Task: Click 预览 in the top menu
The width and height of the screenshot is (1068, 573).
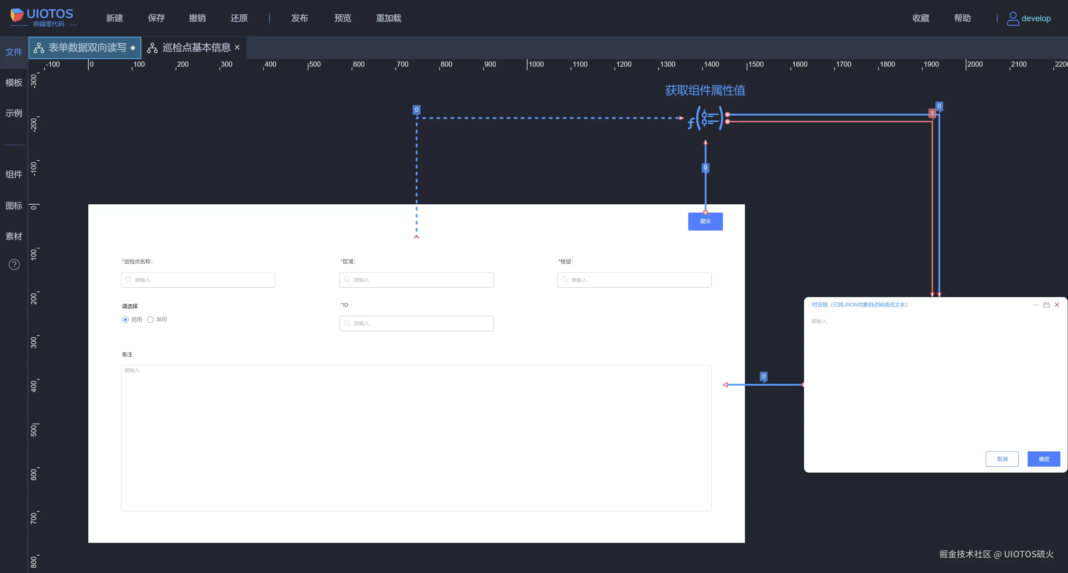Action: pyautogui.click(x=343, y=18)
